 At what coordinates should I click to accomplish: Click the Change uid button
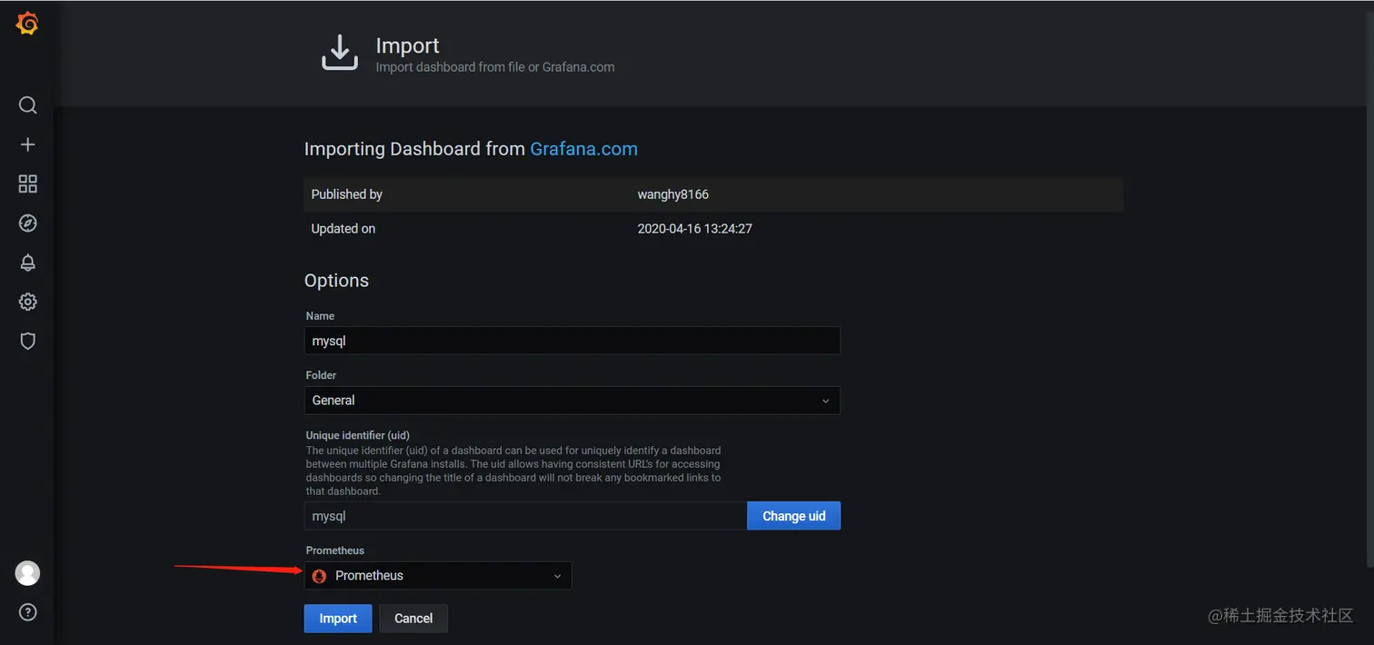pos(793,516)
